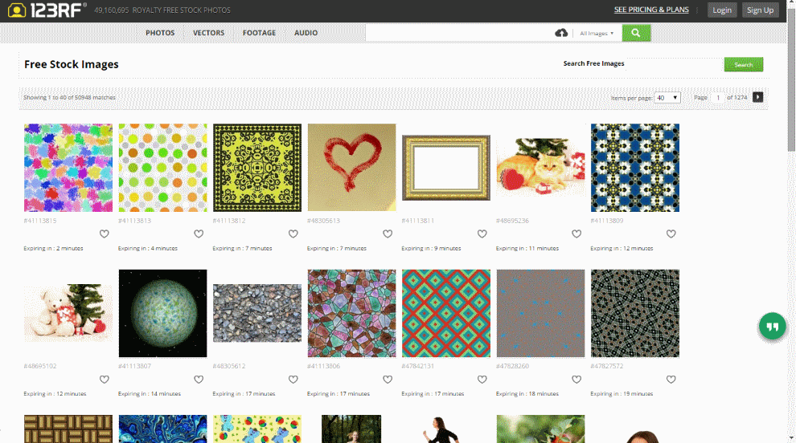Click 'Showing 1 to 40 of 50948 matches'
Image resolution: width=796 pixels, height=443 pixels.
69,97
